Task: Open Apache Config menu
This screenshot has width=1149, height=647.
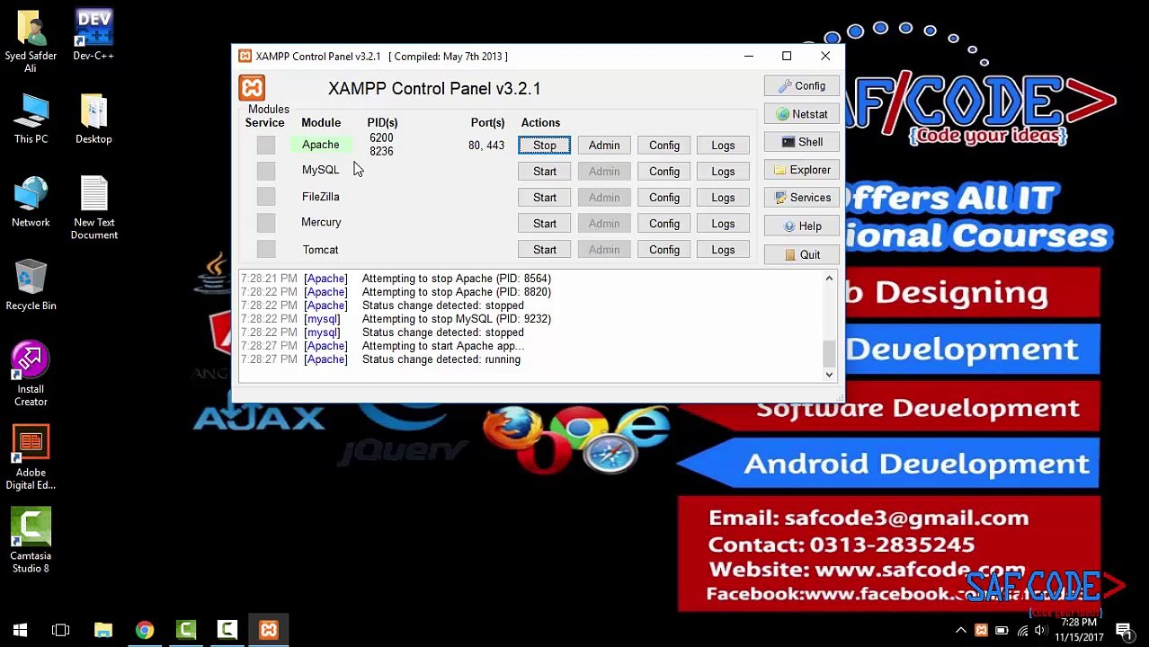Action: (x=664, y=146)
